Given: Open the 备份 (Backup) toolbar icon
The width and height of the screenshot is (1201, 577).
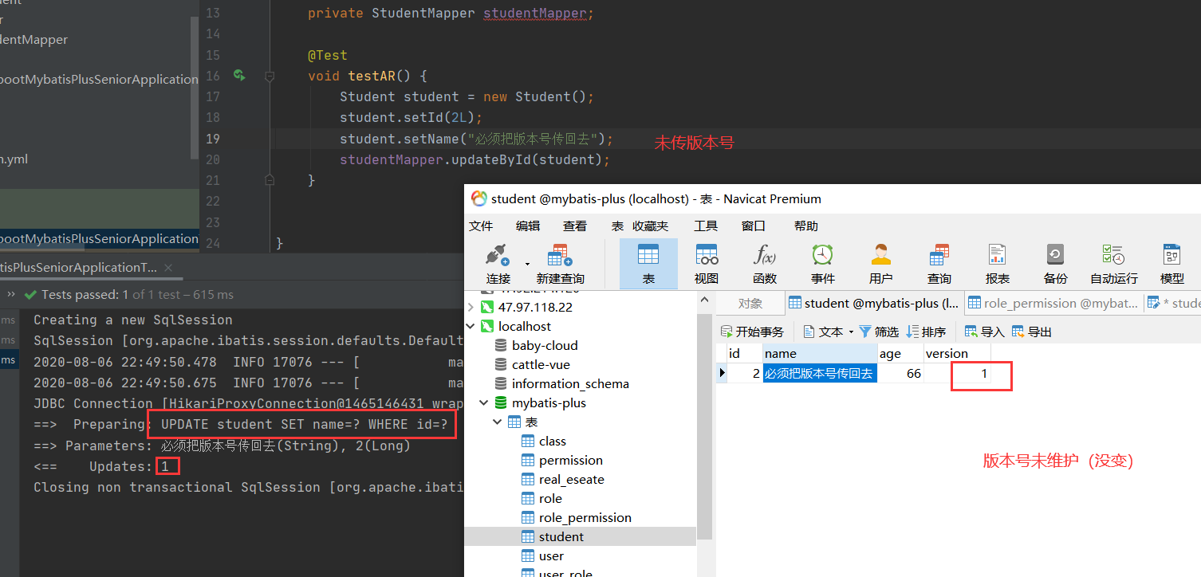Looking at the screenshot, I should 1054,263.
